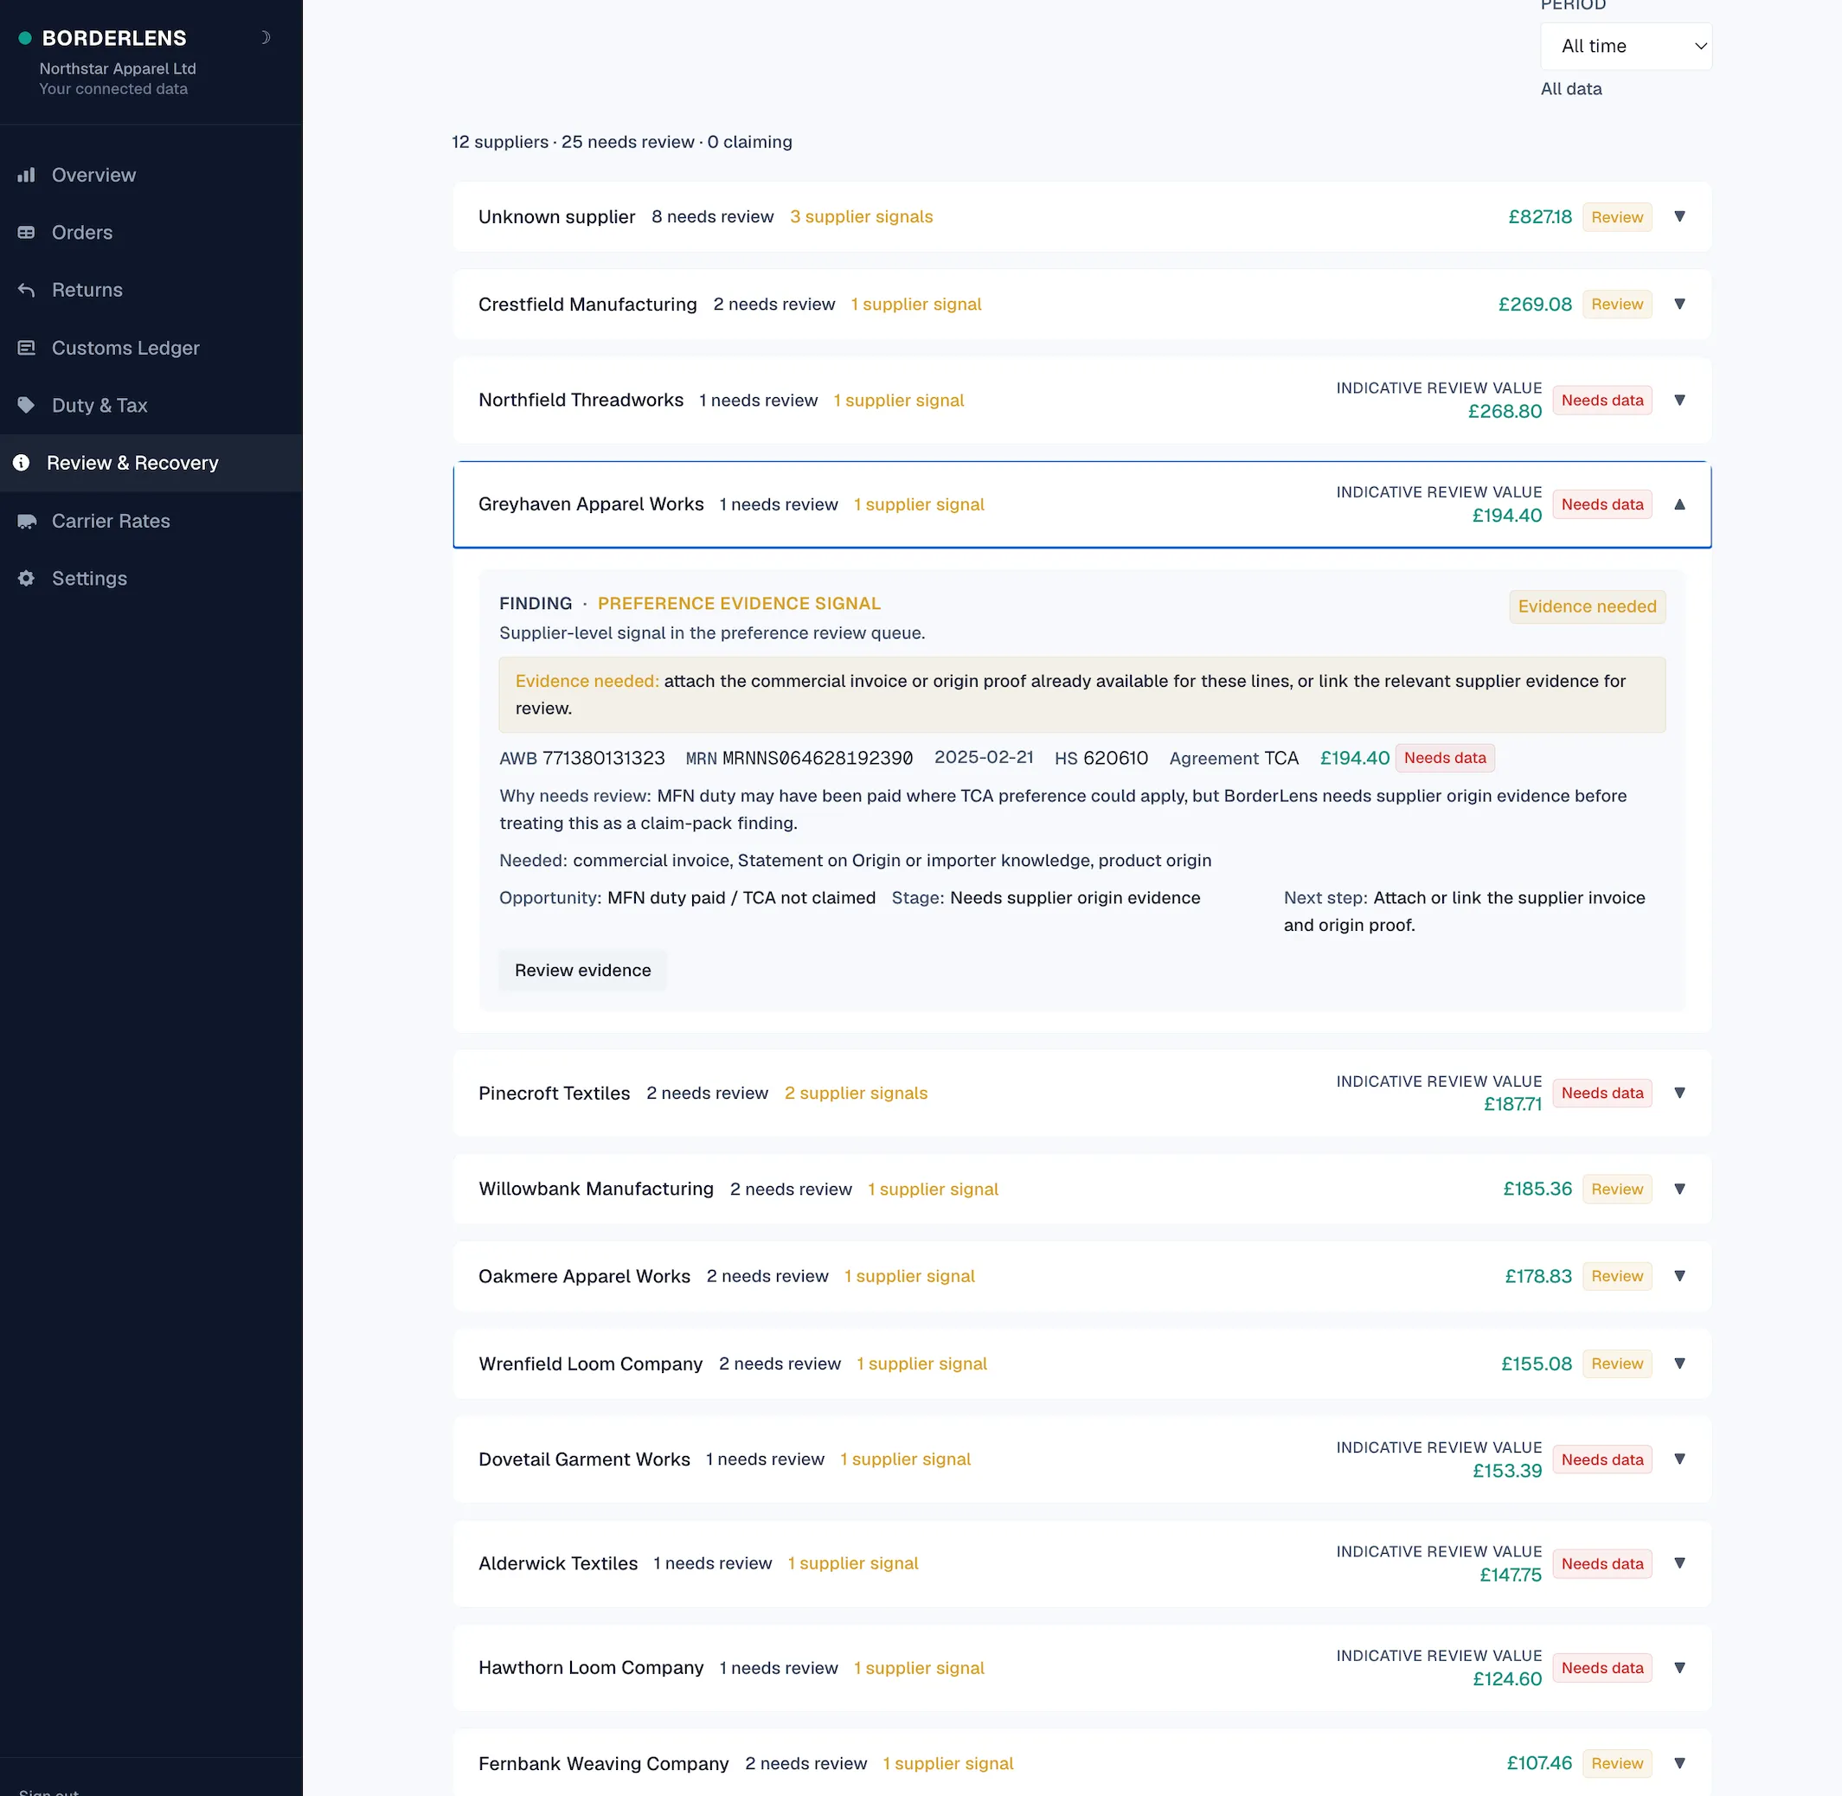This screenshot has width=1842, height=1796.
Task: Click the AWB number 771380131323
Action: click(604, 759)
